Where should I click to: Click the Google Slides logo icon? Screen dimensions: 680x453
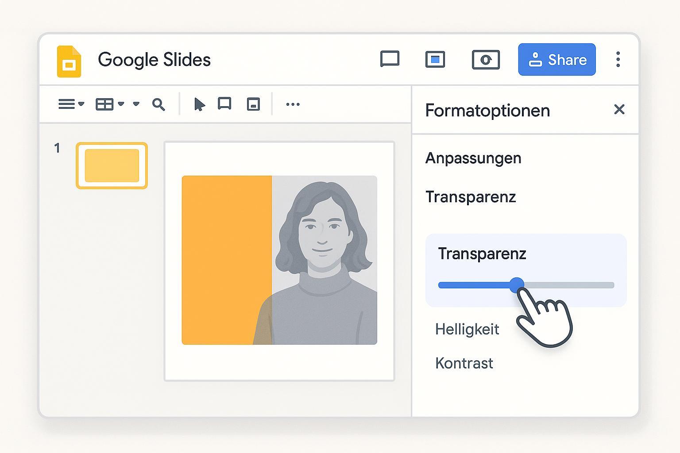[x=69, y=61]
